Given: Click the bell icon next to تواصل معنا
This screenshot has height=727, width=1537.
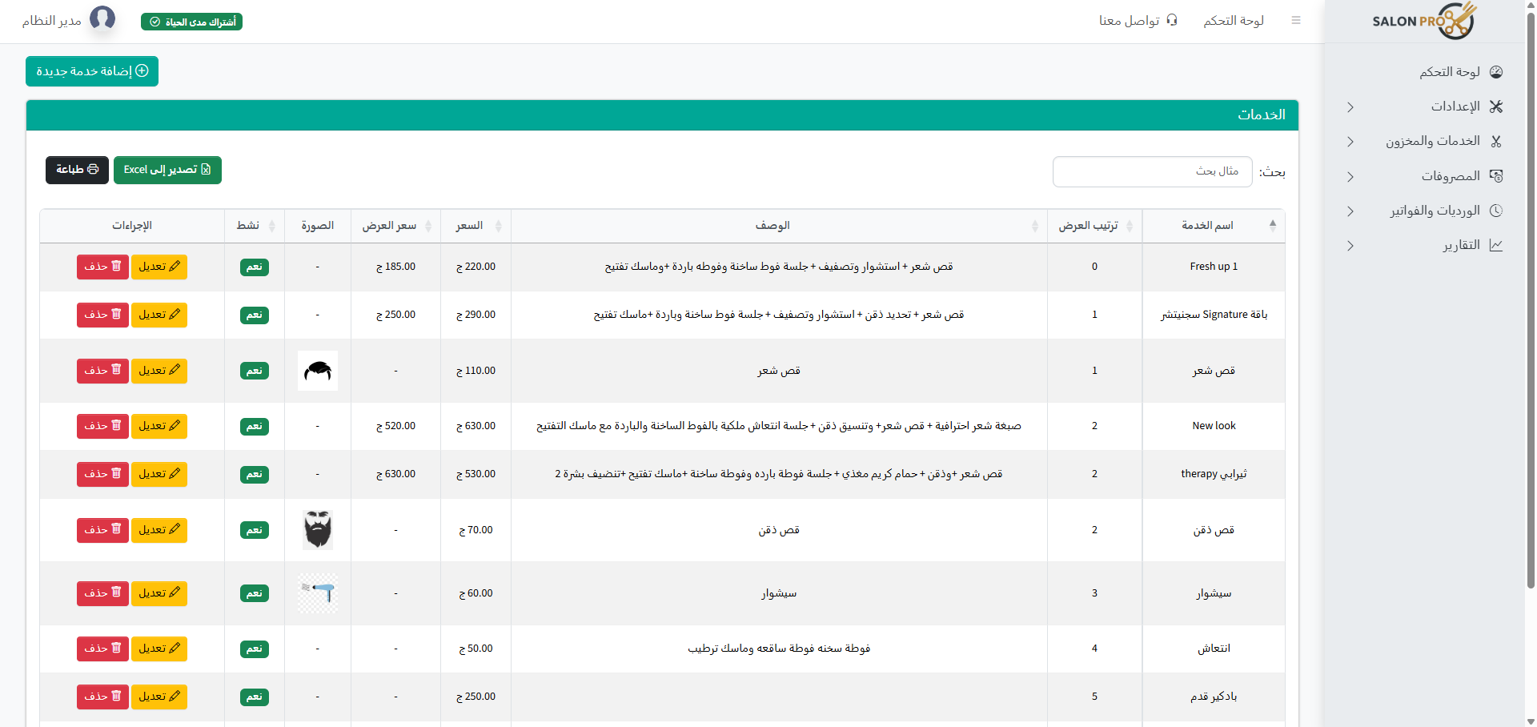Looking at the screenshot, I should [1172, 19].
